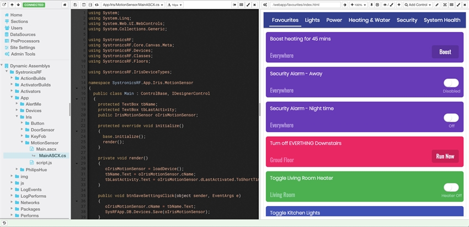
Task: Click the Boost button
Action: coord(445,52)
